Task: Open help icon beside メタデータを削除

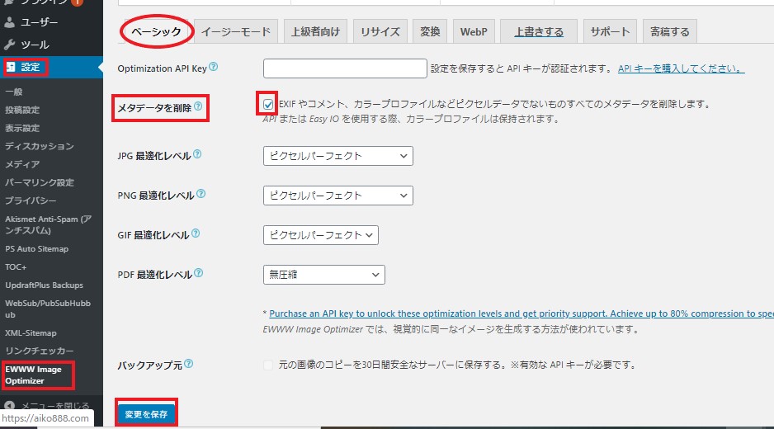Action: pyautogui.click(x=198, y=106)
